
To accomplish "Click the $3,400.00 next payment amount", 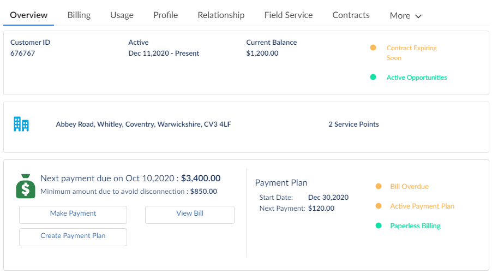I will point(201,178).
